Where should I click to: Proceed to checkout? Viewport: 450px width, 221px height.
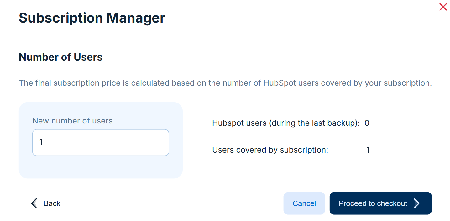pyautogui.click(x=380, y=203)
